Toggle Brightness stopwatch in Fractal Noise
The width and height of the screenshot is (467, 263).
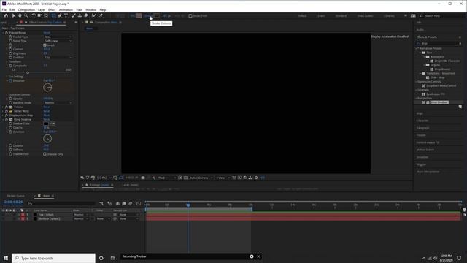pyautogui.click(x=10, y=53)
